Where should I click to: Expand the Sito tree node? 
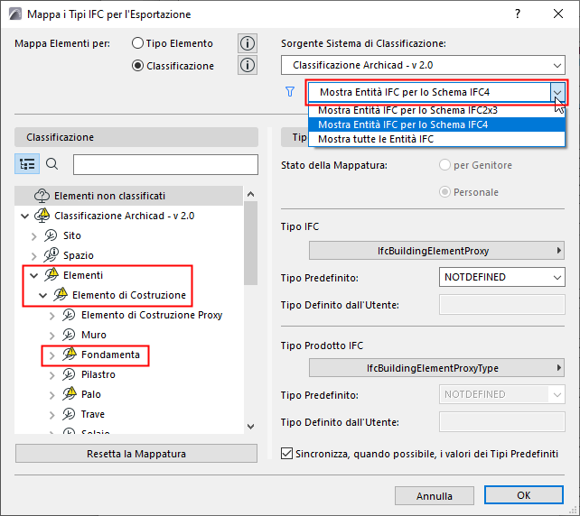pos(34,236)
